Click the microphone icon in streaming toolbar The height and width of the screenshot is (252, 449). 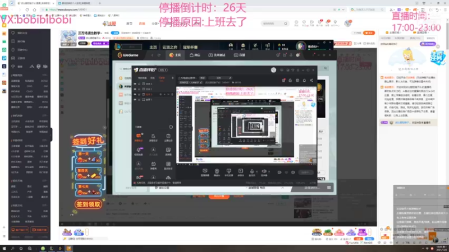point(251,172)
